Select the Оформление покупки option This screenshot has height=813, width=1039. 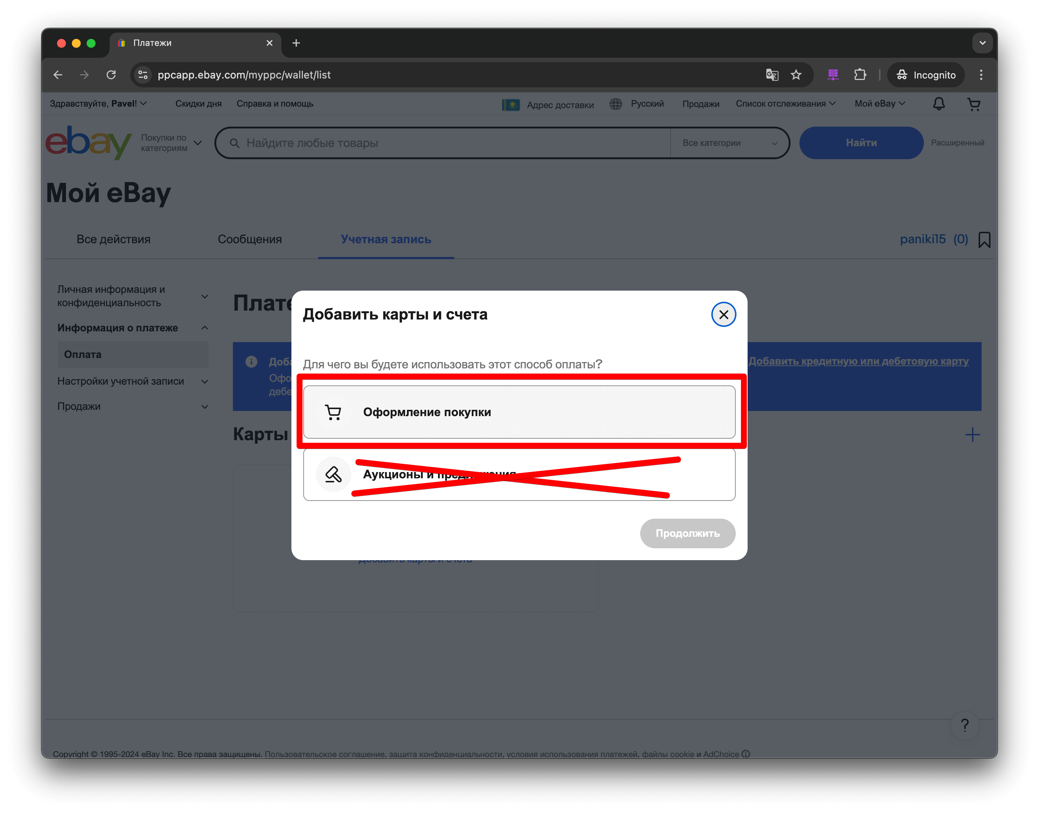pyautogui.click(x=519, y=412)
